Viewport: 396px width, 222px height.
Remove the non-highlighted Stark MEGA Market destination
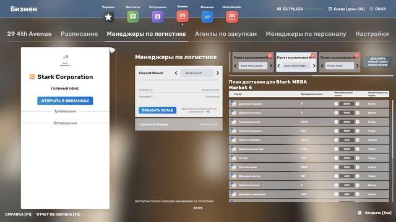(x=270, y=55)
